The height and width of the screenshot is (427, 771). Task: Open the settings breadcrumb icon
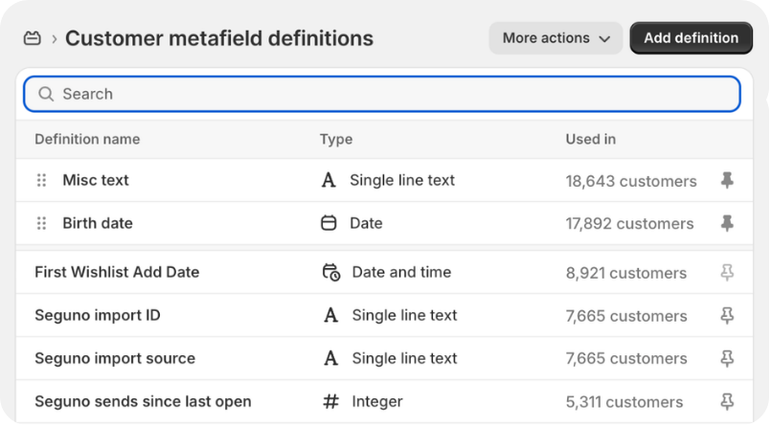pyautogui.click(x=33, y=38)
